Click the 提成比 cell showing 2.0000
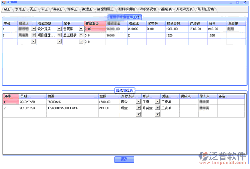 coord(136,29)
